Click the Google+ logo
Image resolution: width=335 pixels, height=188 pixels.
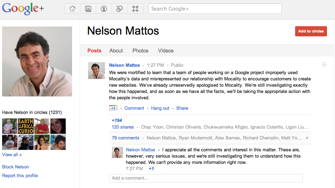coord(23,8)
